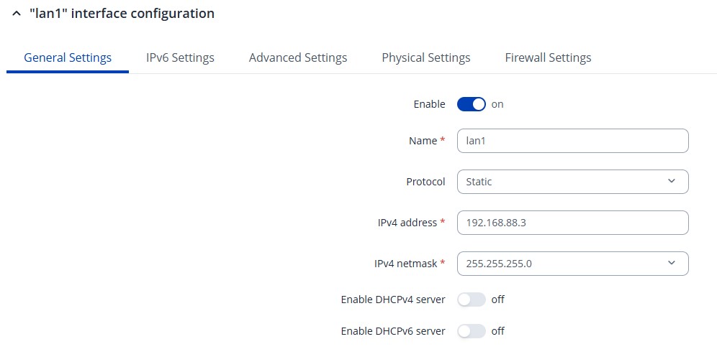Enable the DHCPv6 server switch
This screenshot has width=717, height=362.
click(x=472, y=331)
